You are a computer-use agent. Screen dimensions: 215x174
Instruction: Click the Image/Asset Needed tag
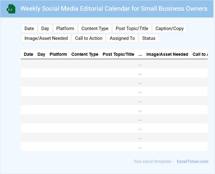[x=46, y=38]
